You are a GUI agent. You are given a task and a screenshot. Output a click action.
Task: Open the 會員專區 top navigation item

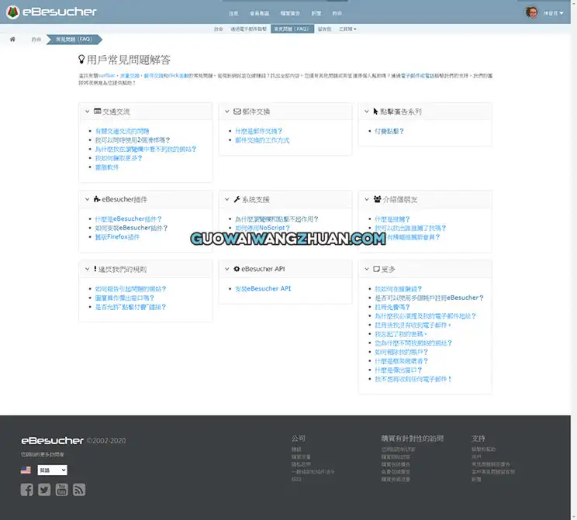click(x=260, y=13)
